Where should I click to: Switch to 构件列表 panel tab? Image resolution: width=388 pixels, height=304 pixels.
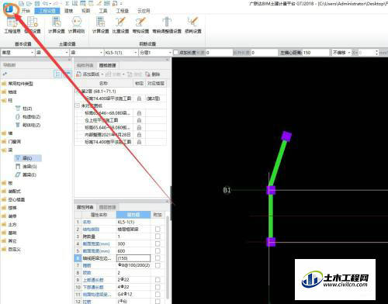coord(85,65)
